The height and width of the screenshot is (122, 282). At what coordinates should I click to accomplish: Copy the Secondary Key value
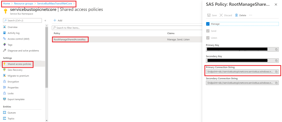pyautogui.click(x=276, y=60)
